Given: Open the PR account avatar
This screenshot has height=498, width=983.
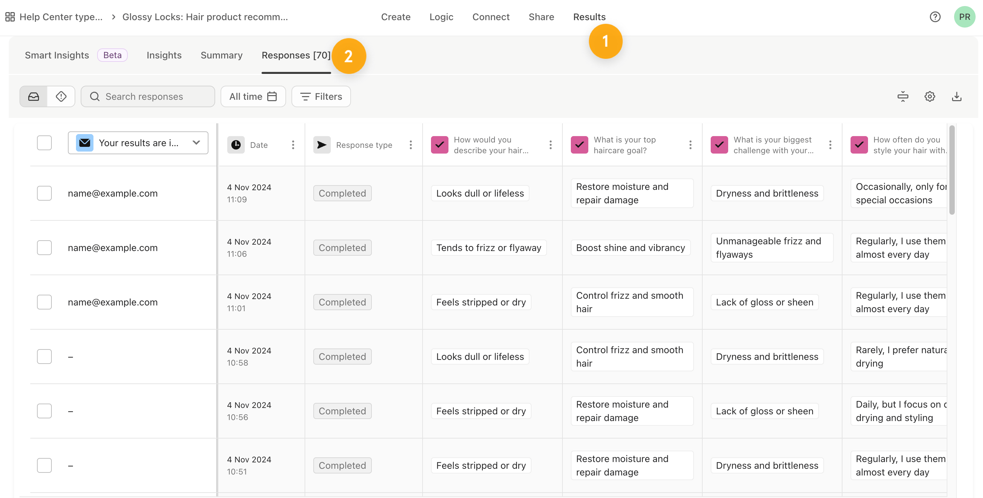Looking at the screenshot, I should pyautogui.click(x=964, y=17).
